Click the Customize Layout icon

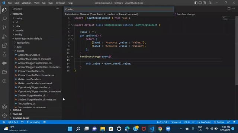click(210, 3)
